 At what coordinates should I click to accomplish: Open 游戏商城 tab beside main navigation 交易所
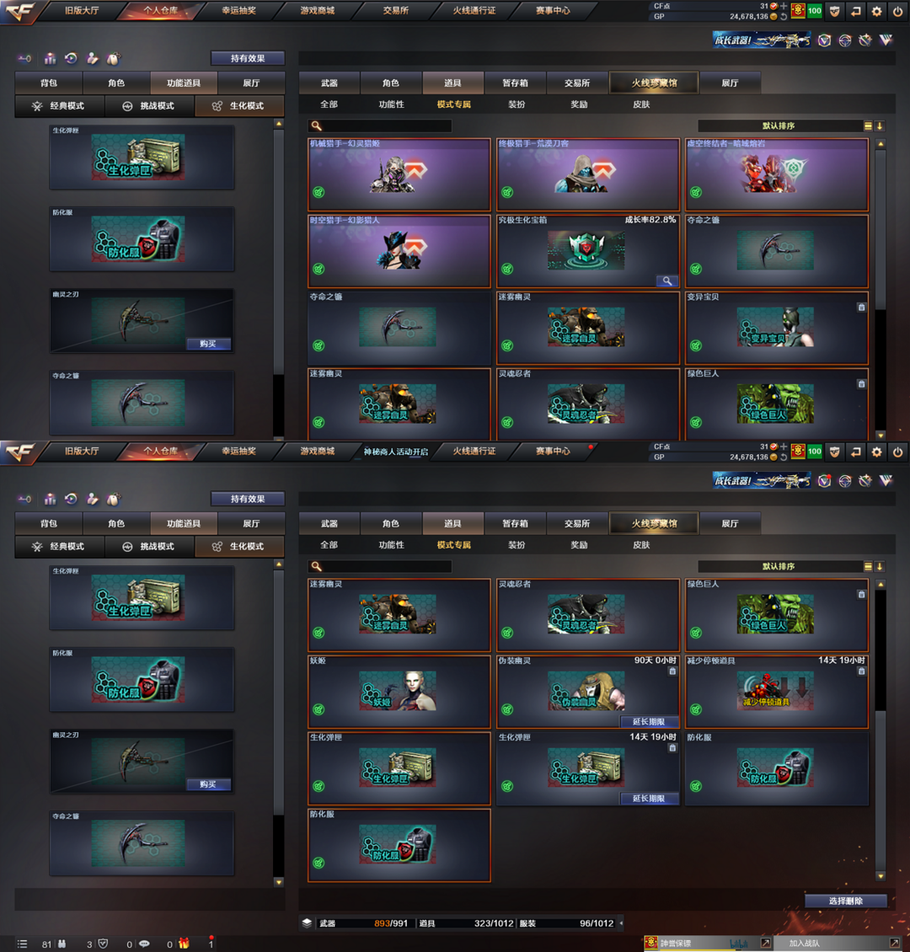coord(318,11)
